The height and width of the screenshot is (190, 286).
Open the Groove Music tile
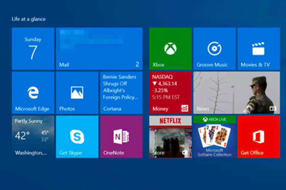tap(215, 49)
